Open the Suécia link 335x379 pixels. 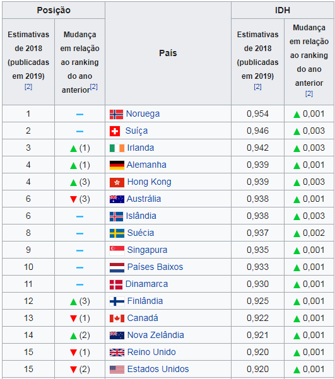tap(141, 233)
